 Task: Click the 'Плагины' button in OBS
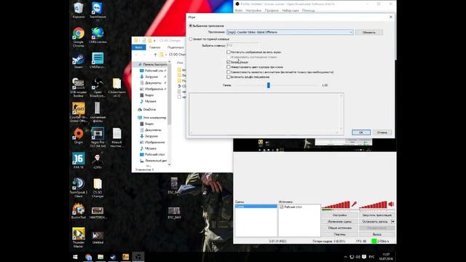pos(340,234)
